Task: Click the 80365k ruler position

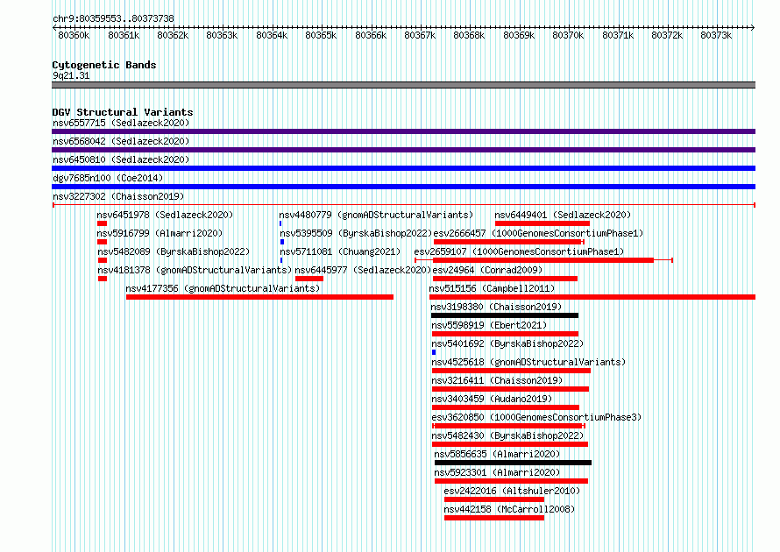Action: tap(321, 35)
